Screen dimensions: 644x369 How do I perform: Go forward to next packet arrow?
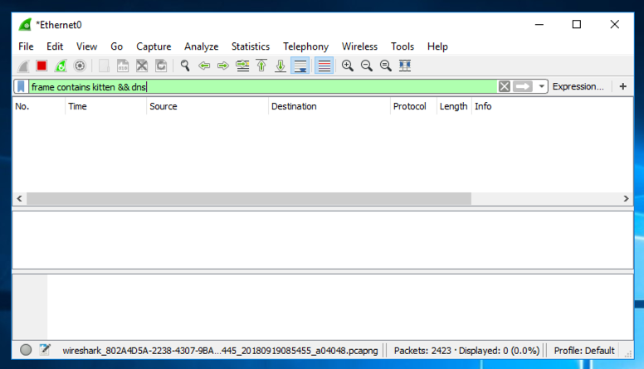[x=223, y=66]
